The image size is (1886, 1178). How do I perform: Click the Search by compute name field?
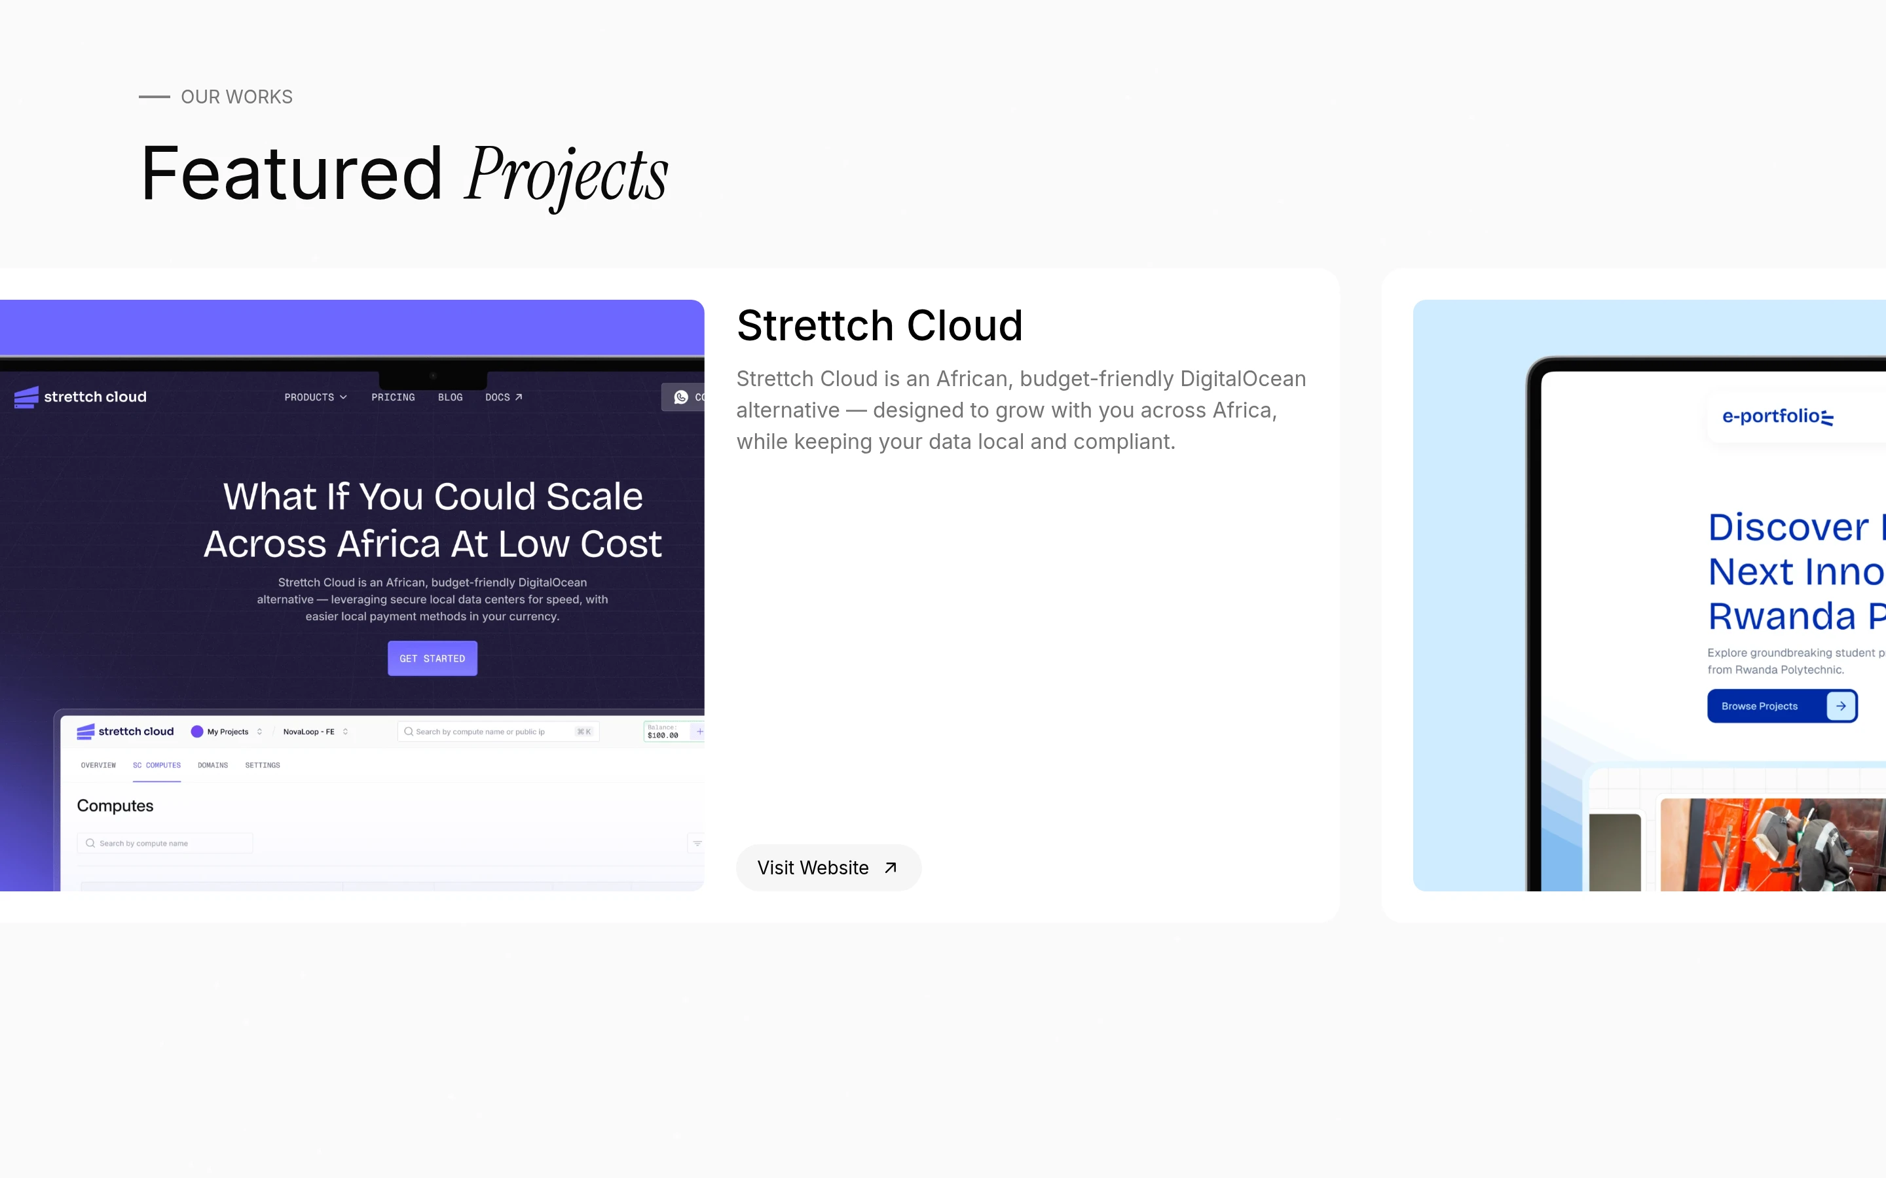[165, 843]
